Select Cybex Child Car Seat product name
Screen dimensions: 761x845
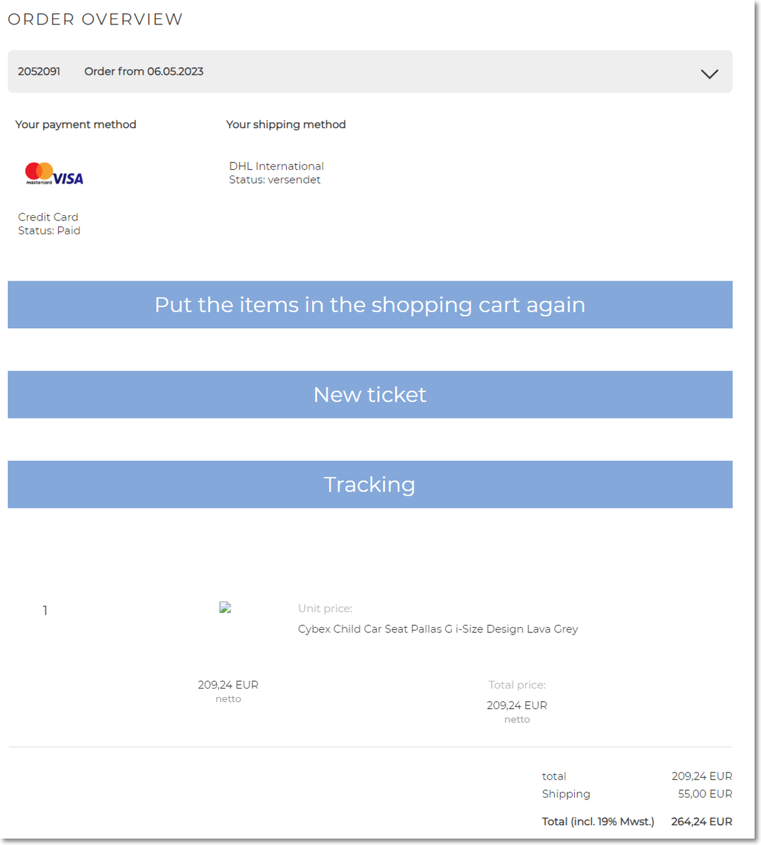click(x=438, y=629)
